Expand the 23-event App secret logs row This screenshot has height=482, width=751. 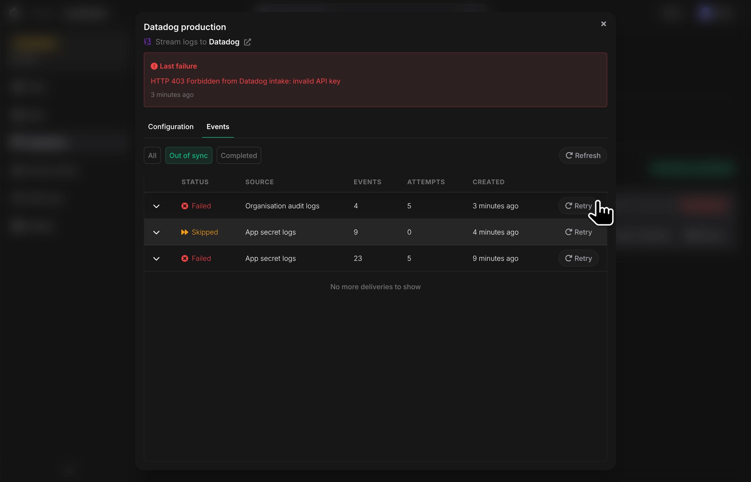[x=156, y=259]
